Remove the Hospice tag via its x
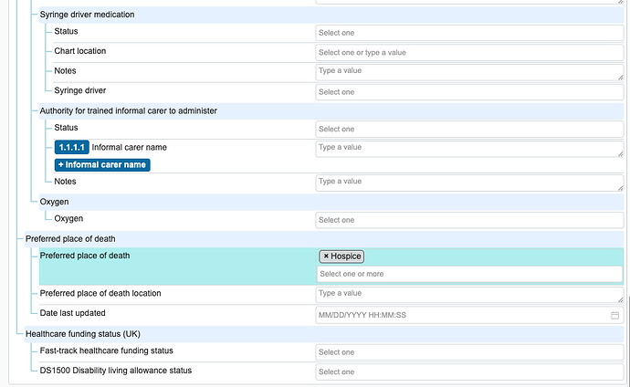630x387 pixels. point(326,256)
